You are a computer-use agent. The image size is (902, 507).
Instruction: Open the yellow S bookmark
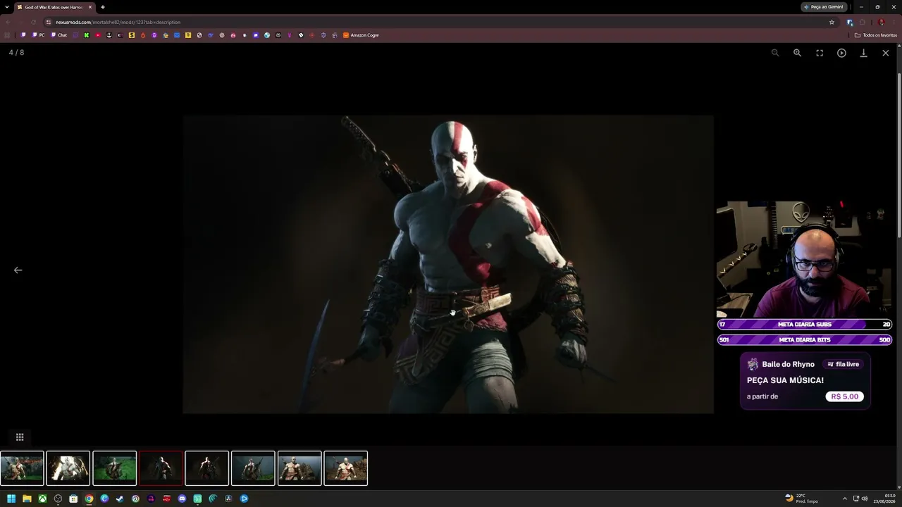131,35
